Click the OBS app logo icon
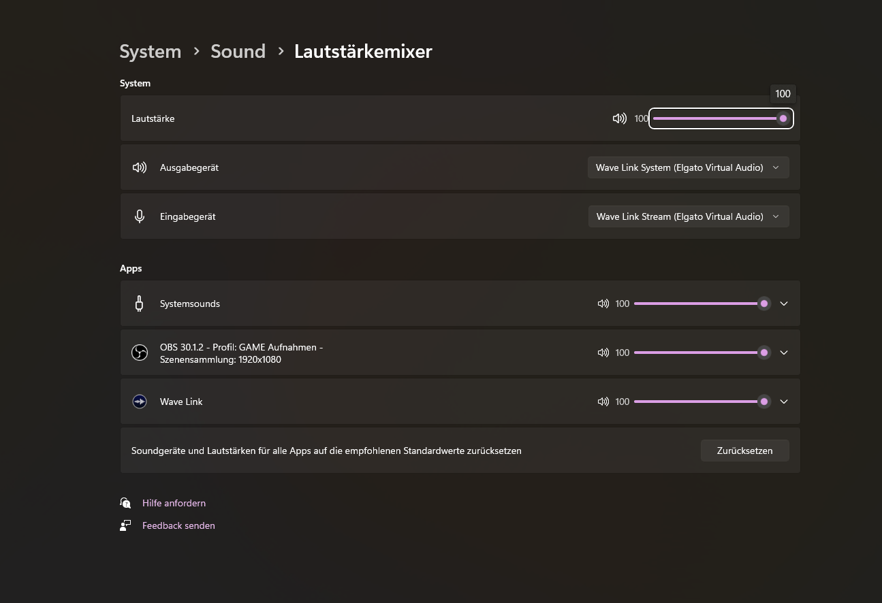The height and width of the screenshot is (603, 882). [140, 353]
